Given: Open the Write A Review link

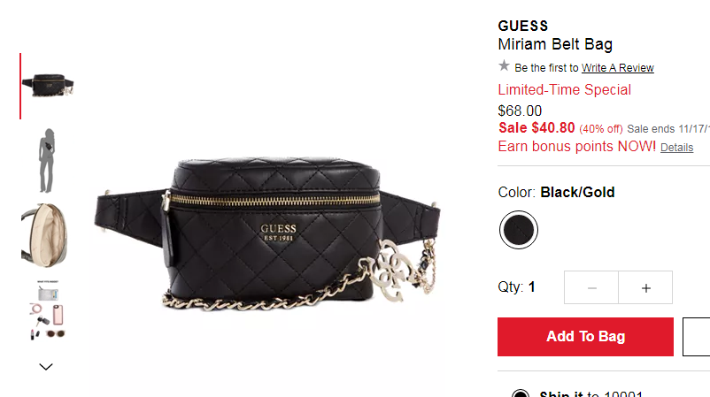Looking at the screenshot, I should coord(618,68).
